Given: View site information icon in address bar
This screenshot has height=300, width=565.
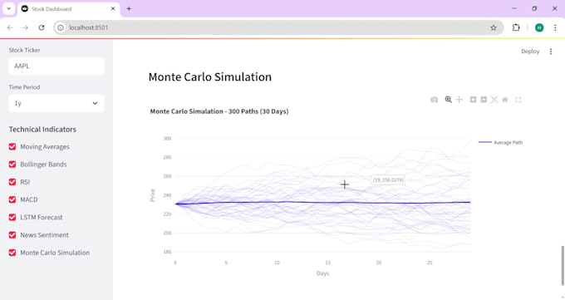Looking at the screenshot, I should click(61, 27).
